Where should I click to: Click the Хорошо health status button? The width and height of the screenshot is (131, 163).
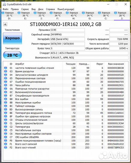[12, 38]
